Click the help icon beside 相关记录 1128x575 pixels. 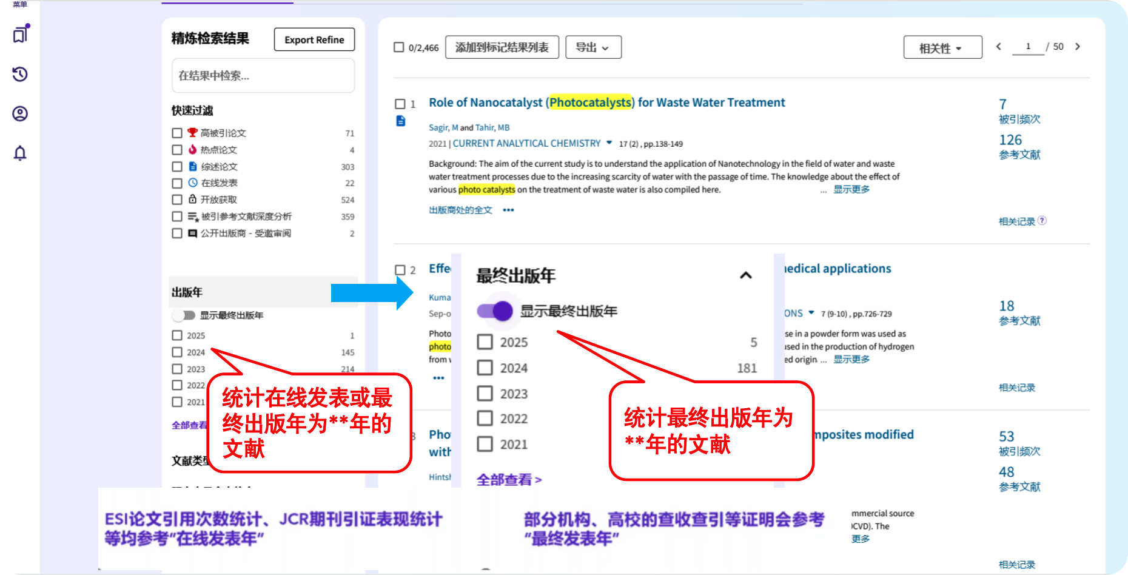(x=1042, y=221)
